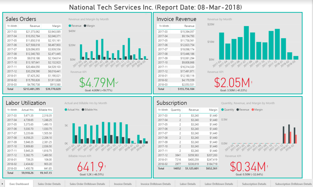Viewport: 313px width, 187px height.
Task: Select the Exec Dashboard tab
Action: 19,184
